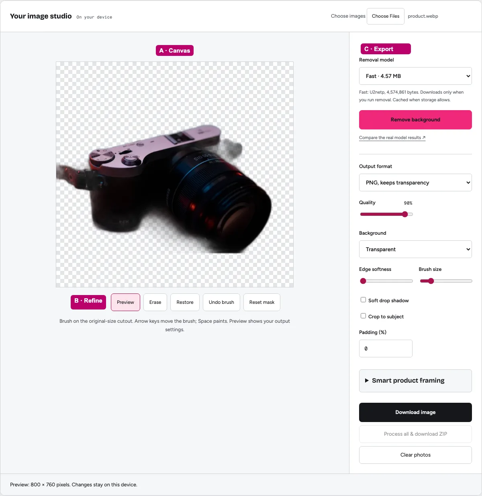Undo the last brush stroke
The width and height of the screenshot is (482, 496).
[x=221, y=302]
